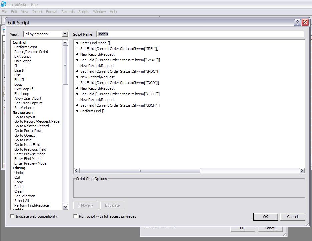Image resolution: width=312 pixels, height=241 pixels.
Task: Click the FileMaker Pro application icon
Action: tap(3, 4)
